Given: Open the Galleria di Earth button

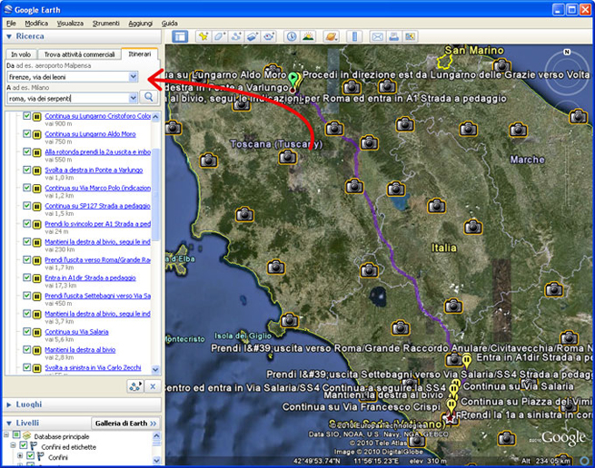Looking at the screenshot, I should pyautogui.click(x=125, y=424).
